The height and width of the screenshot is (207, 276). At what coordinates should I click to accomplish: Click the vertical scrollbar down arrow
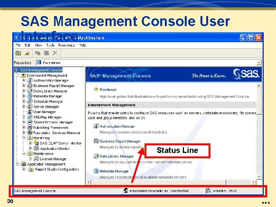[259, 177]
